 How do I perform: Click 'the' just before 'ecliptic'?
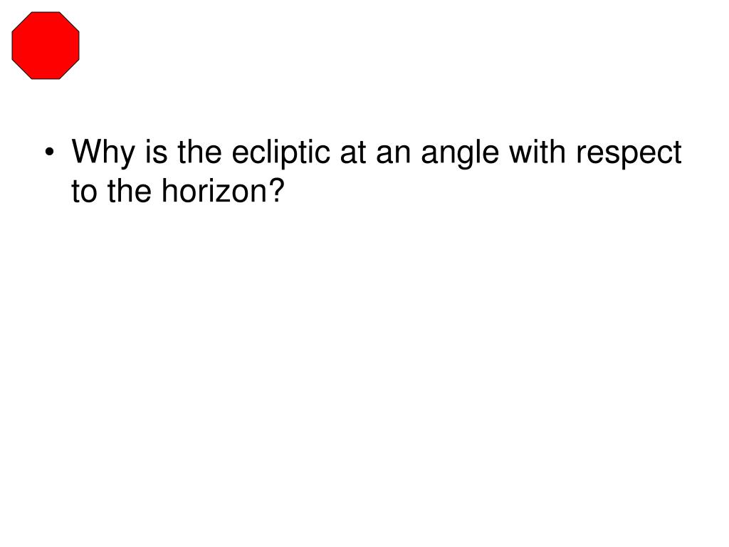click(x=199, y=152)
